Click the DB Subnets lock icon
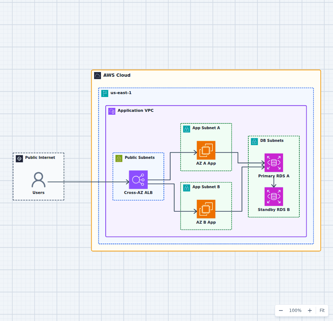Viewport: 333px width, 321px height. point(254,142)
